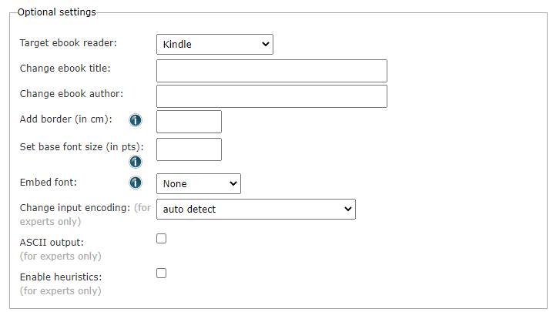Click the "Change ebook author:" label text
Image resolution: width=553 pixels, height=312 pixels.
[71, 94]
